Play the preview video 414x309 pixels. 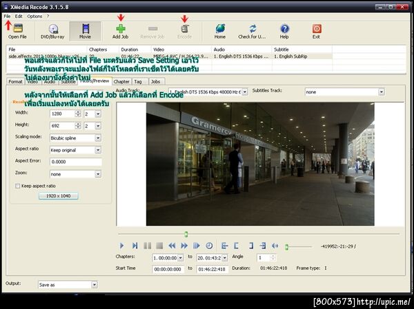click(x=121, y=246)
